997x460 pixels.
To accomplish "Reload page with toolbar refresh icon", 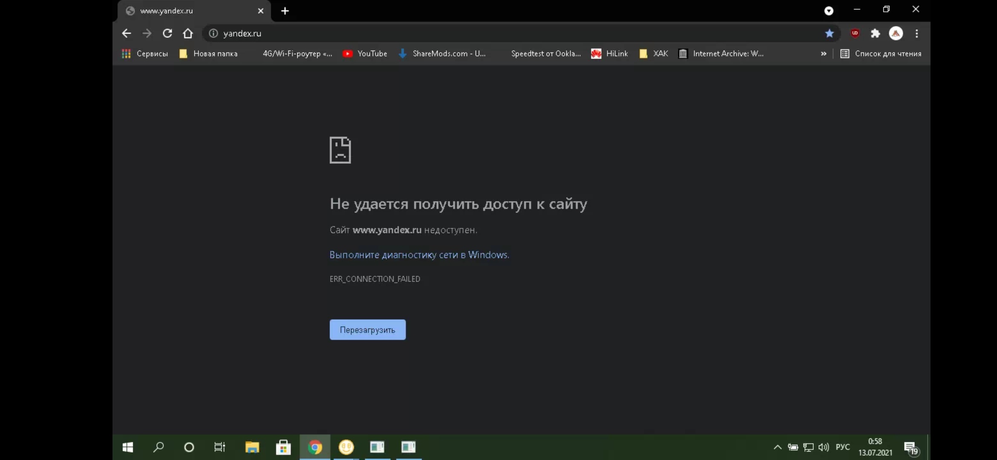I will point(167,33).
